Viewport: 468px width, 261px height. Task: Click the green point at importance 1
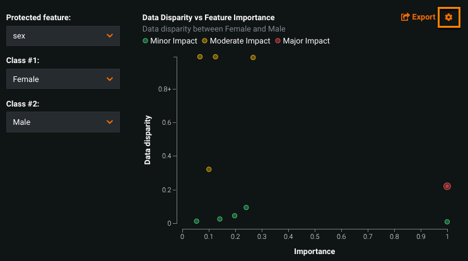click(447, 222)
